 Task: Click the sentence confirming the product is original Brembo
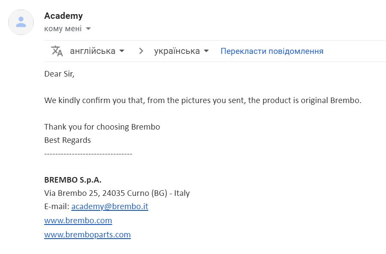[203, 101]
